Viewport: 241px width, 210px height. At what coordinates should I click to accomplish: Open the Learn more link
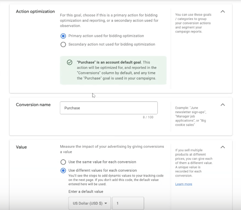pos(184,184)
